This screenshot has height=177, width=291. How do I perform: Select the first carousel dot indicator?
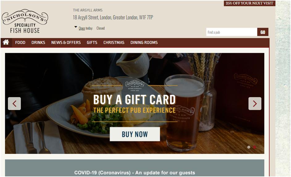click(249, 147)
